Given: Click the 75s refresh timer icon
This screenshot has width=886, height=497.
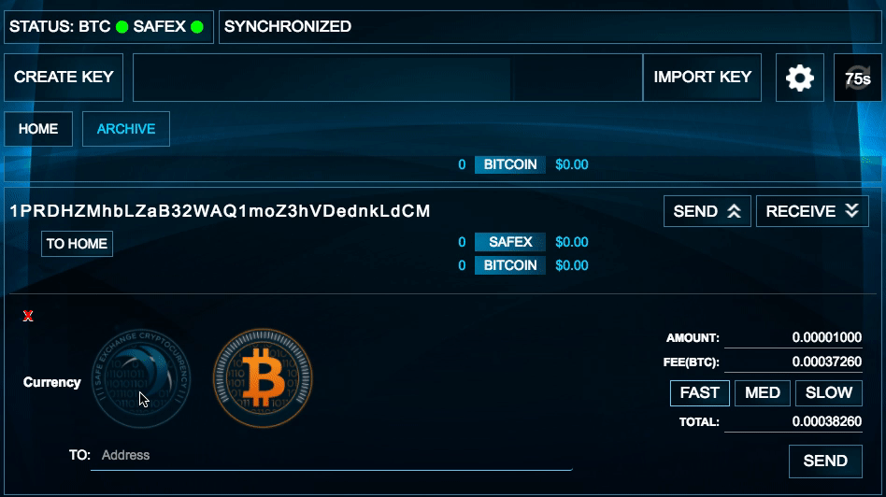Looking at the screenshot, I should (x=857, y=78).
